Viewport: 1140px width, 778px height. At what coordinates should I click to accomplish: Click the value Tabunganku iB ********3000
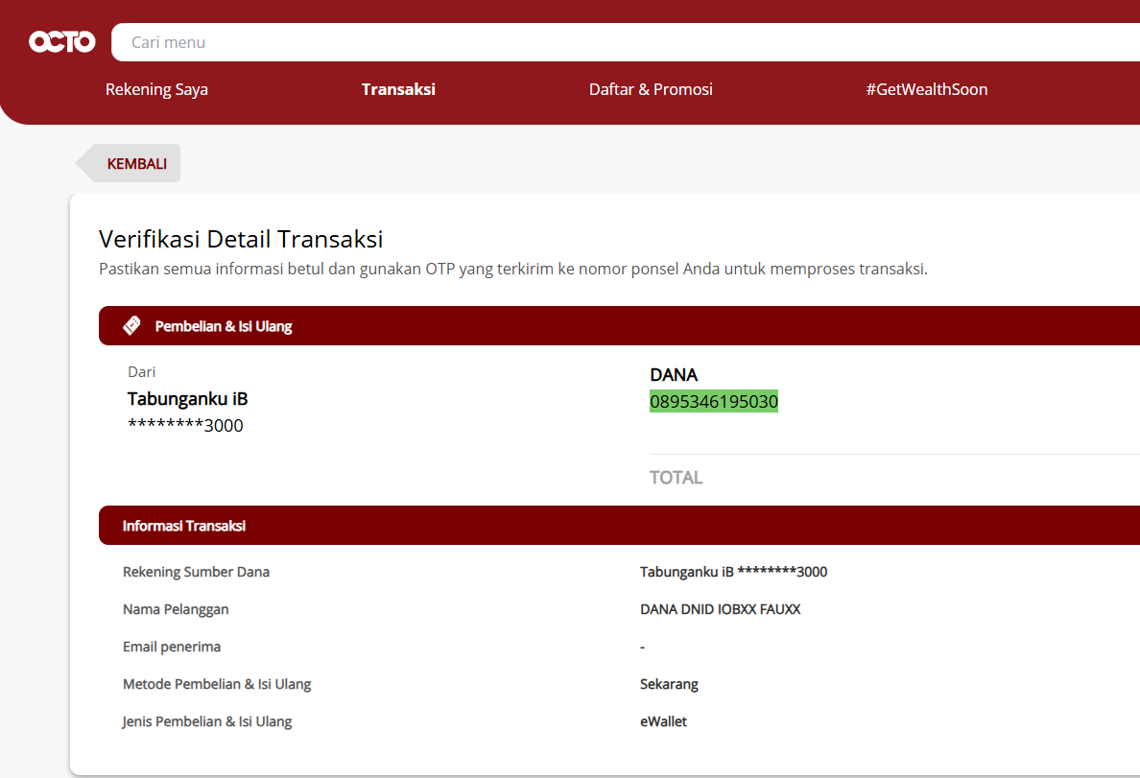[733, 573]
